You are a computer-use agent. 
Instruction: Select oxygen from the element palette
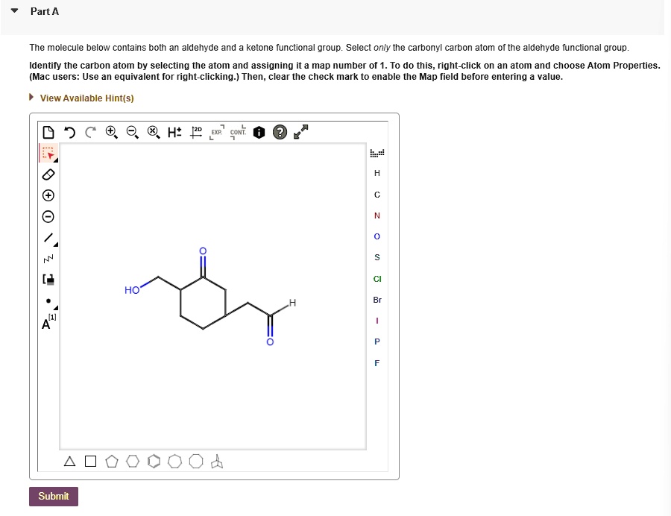[377, 236]
